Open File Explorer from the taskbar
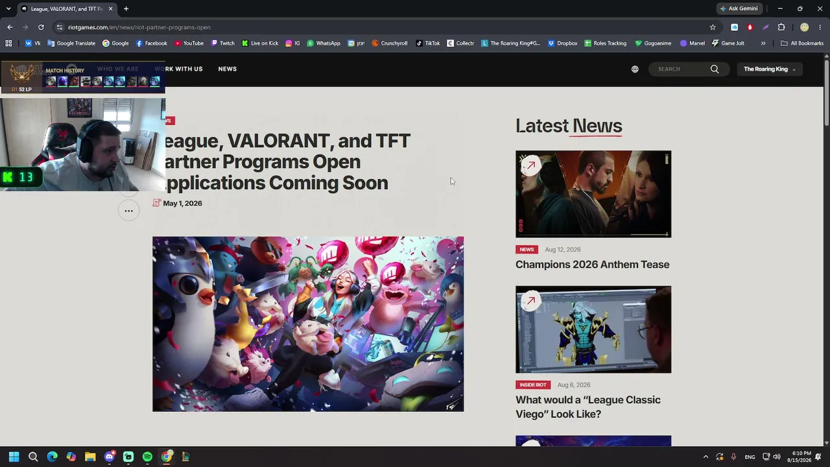The width and height of the screenshot is (830, 467). point(90,457)
